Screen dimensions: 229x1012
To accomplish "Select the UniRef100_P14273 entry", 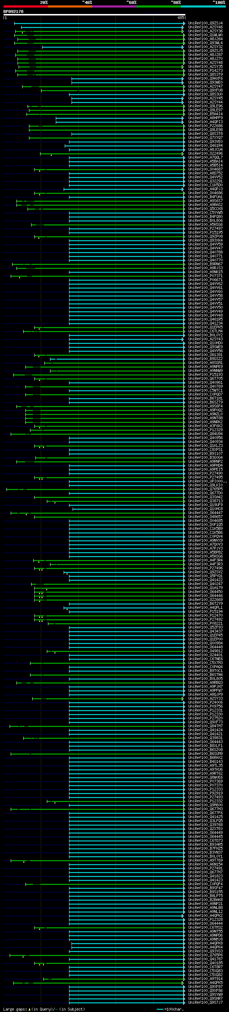I will 205,71.
